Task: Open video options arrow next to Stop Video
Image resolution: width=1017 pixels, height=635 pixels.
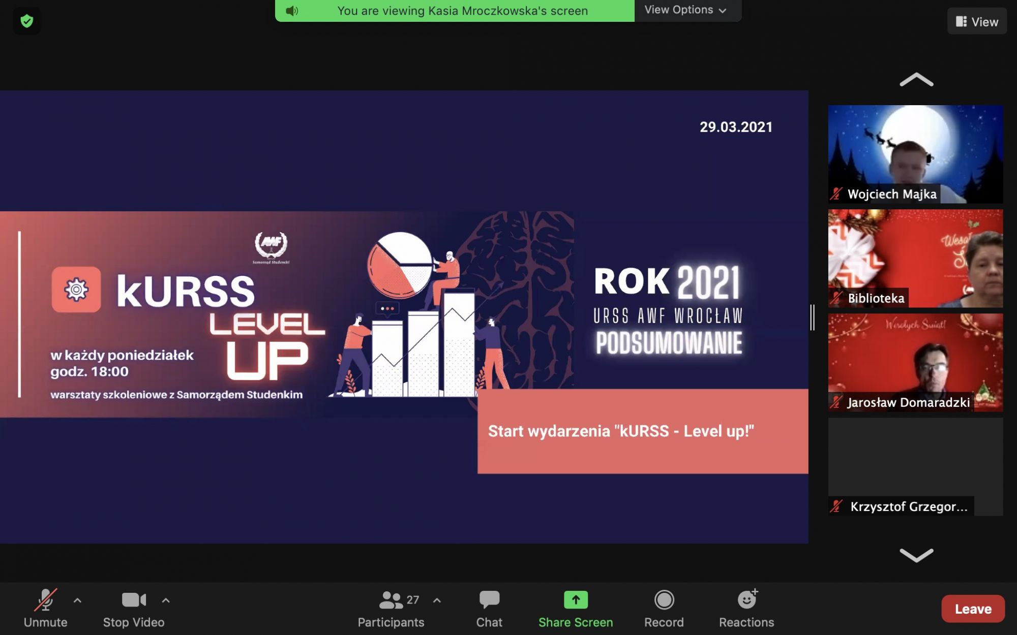Action: (166, 600)
